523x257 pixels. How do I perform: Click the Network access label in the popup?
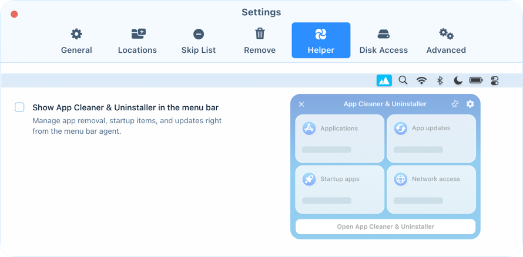436,179
